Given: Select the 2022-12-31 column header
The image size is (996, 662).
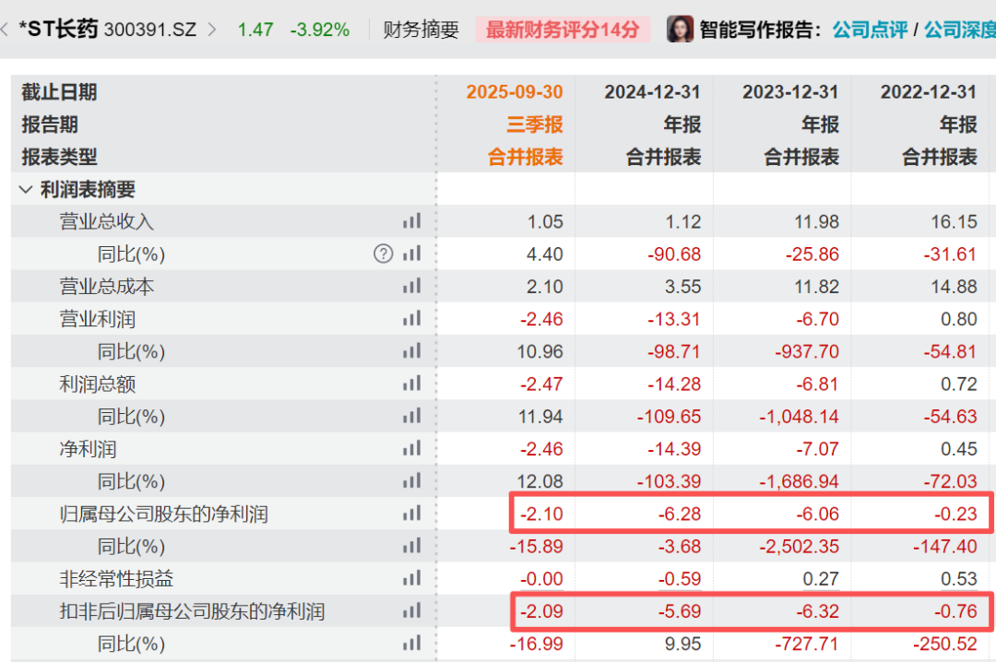Looking at the screenshot, I should 928,92.
